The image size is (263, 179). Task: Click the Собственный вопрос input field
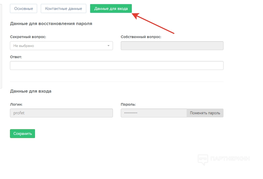[x=172, y=46]
